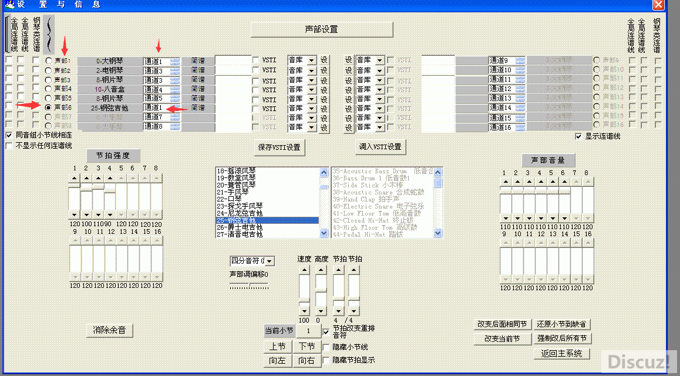Toggle 同音组小节线相连 checkbox

[x=9, y=136]
